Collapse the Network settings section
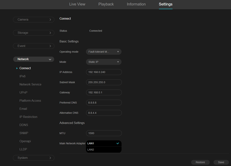Image resolution: width=231 pixels, height=166 pixels. 34,59
